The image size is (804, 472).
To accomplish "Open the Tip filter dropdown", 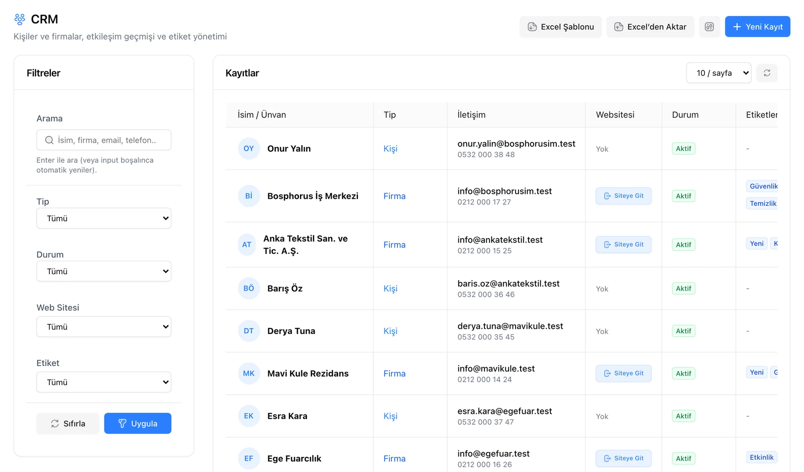I will 104,218.
